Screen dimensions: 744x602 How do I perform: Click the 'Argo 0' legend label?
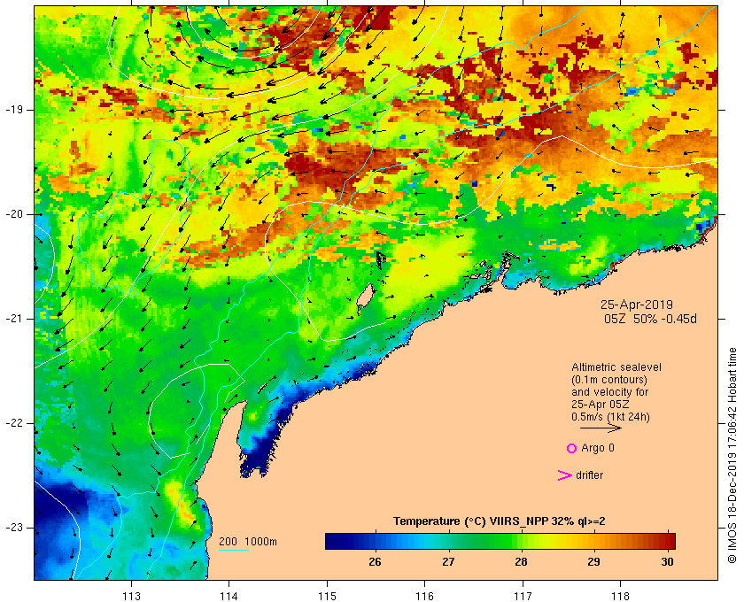tap(597, 448)
